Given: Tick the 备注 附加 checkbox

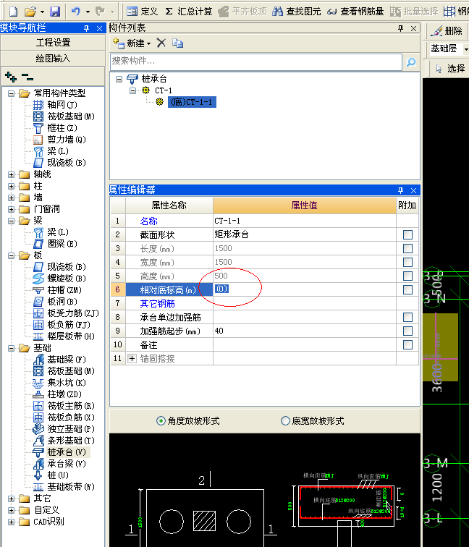Looking at the screenshot, I should 407,344.
